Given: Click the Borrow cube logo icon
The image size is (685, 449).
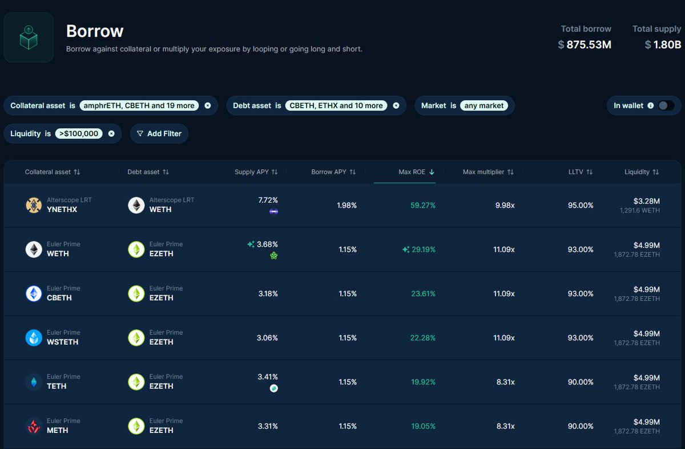Looking at the screenshot, I should point(29,38).
